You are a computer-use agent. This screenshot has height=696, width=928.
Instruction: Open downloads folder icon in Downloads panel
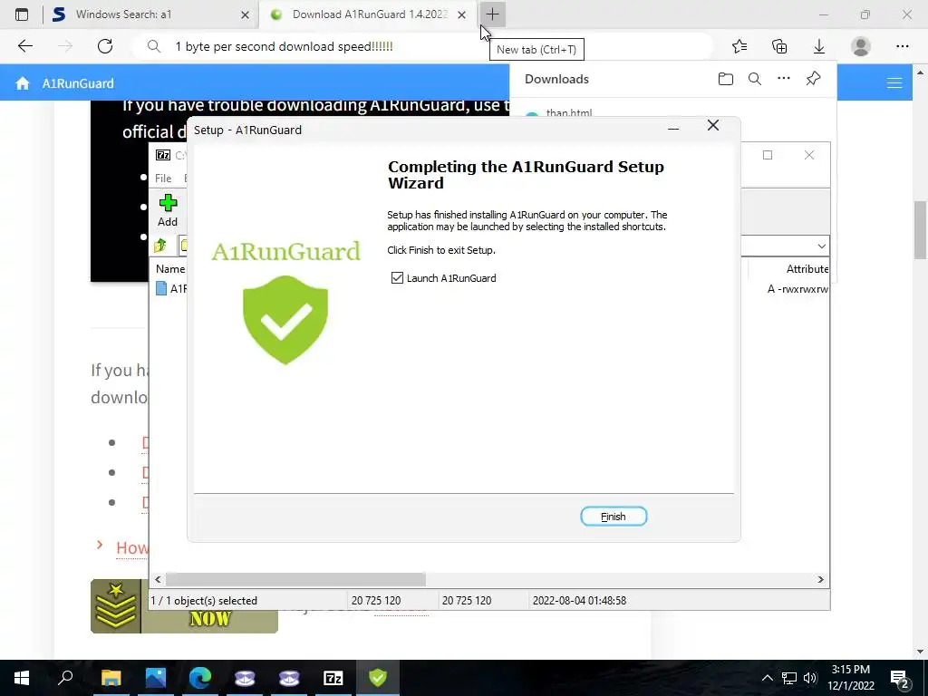[x=726, y=79]
